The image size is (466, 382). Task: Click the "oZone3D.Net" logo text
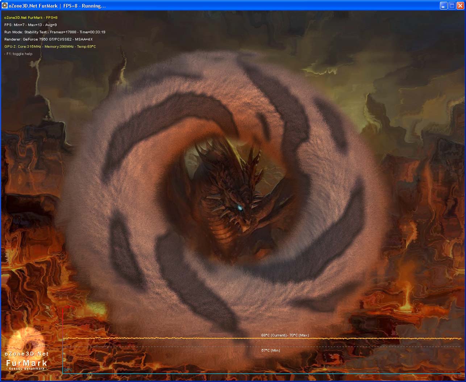point(27,354)
